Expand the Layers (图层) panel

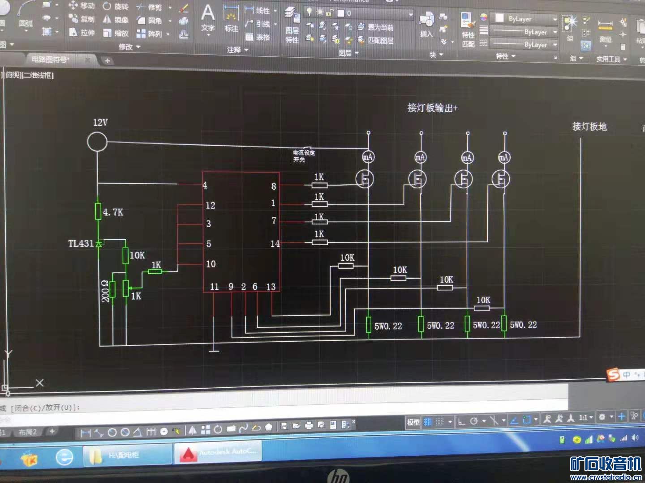(348, 53)
